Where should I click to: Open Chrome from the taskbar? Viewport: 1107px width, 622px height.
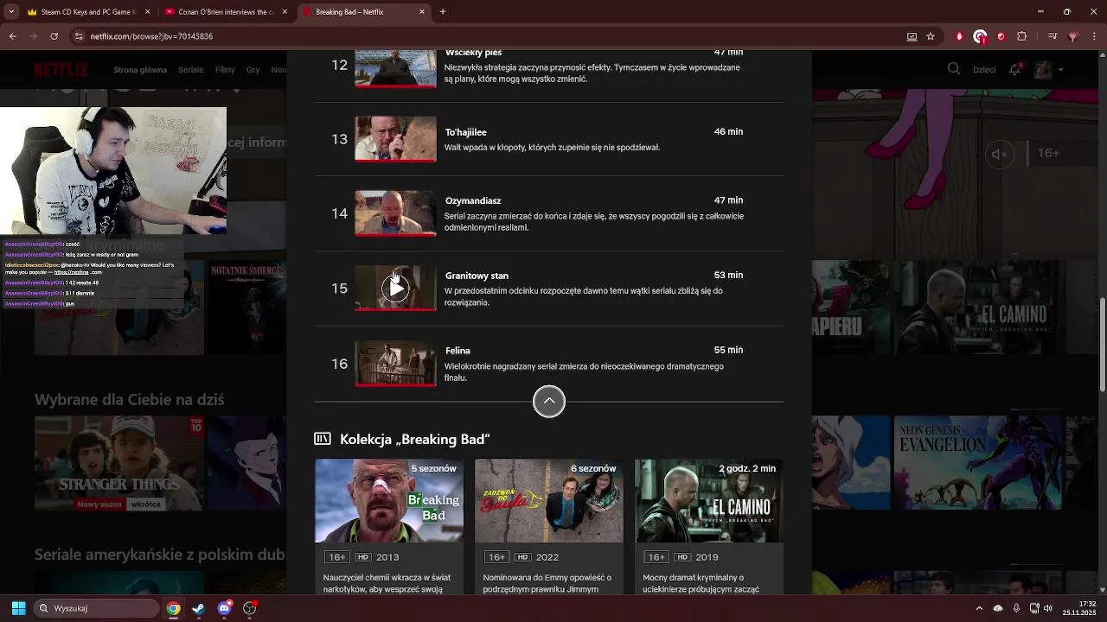coord(174,608)
